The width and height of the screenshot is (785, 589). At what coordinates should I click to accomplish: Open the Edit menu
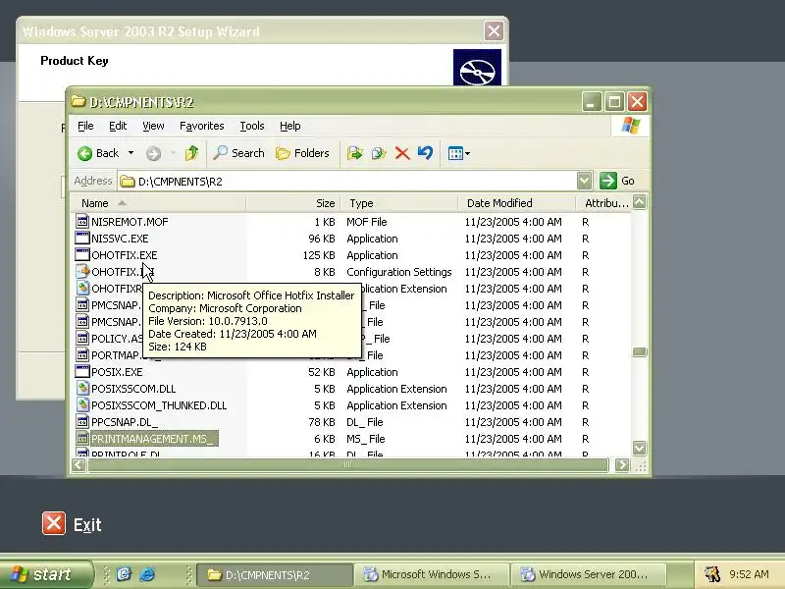point(118,126)
